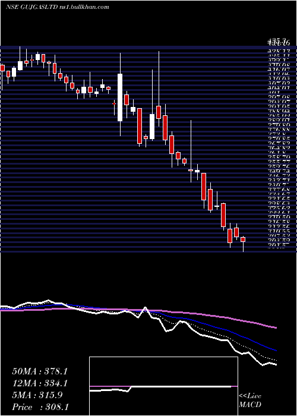Click the tallest white candlestick body
The image size is (297, 416).
point(120,97)
